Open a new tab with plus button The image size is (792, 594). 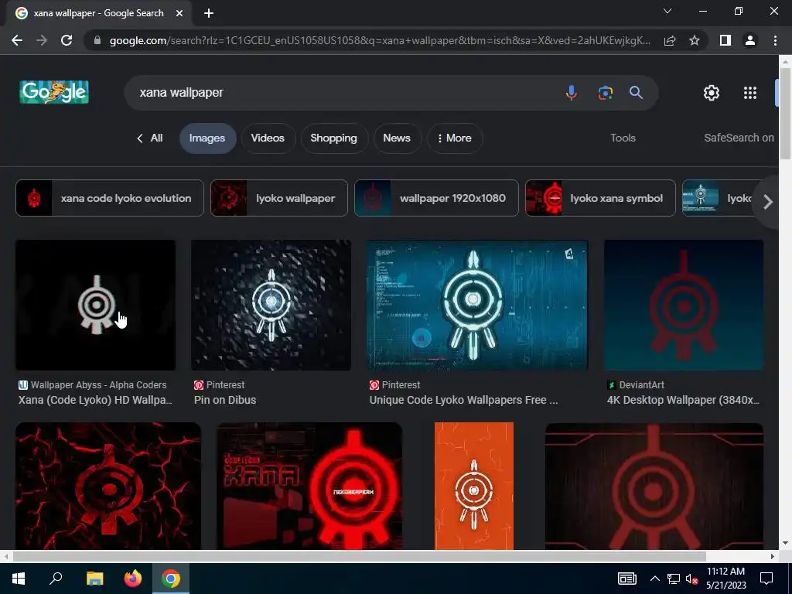(x=209, y=13)
